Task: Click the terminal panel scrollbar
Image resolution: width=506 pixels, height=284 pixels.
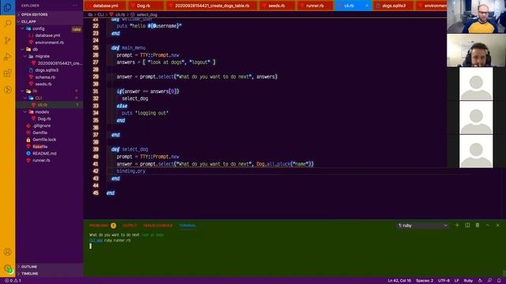Action: click(x=504, y=274)
